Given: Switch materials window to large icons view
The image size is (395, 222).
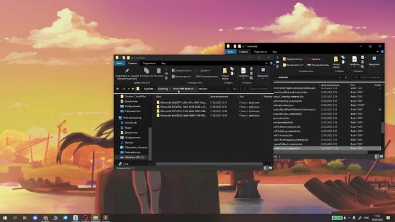Looking at the screenshot, I should click(x=381, y=156).
